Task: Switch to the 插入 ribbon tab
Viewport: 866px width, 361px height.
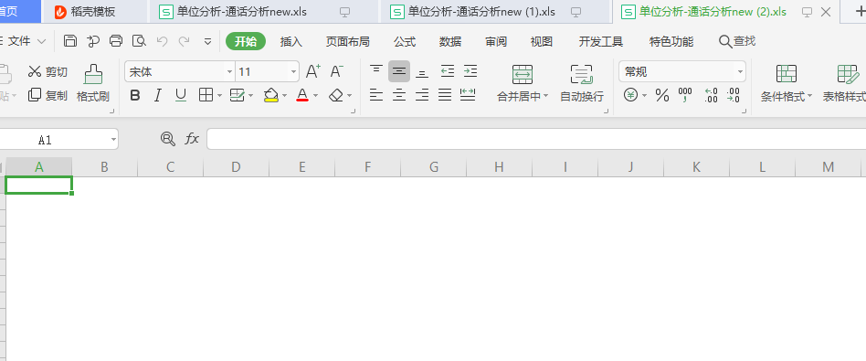Action: click(x=291, y=41)
